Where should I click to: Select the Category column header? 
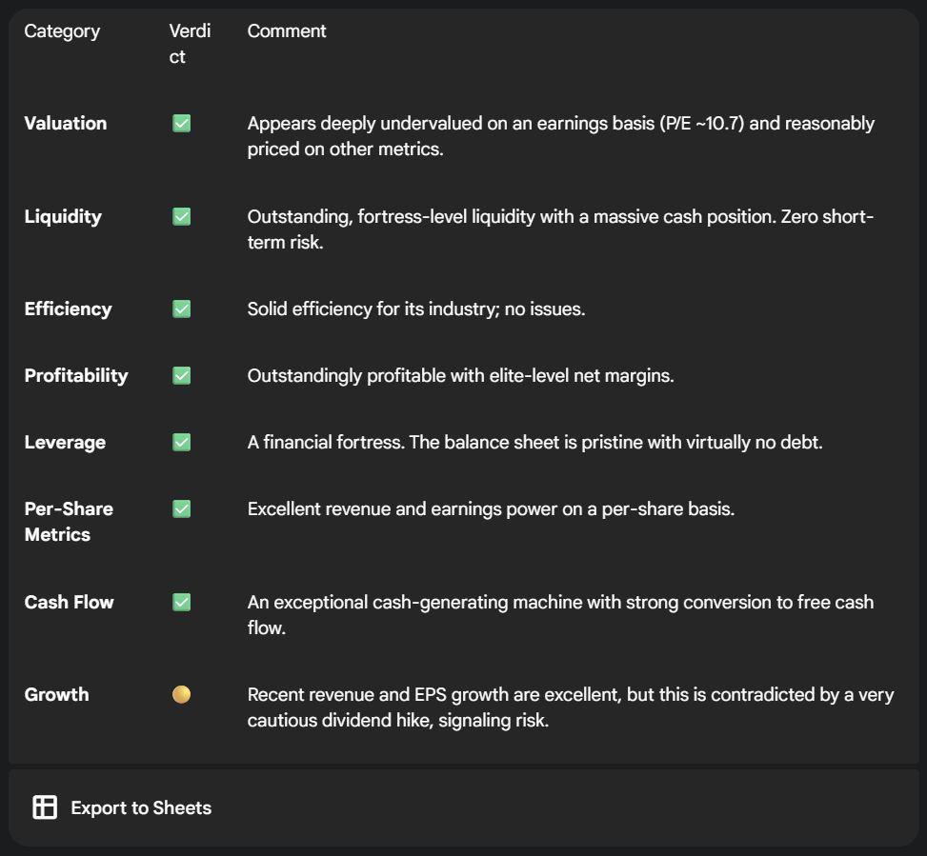62,31
